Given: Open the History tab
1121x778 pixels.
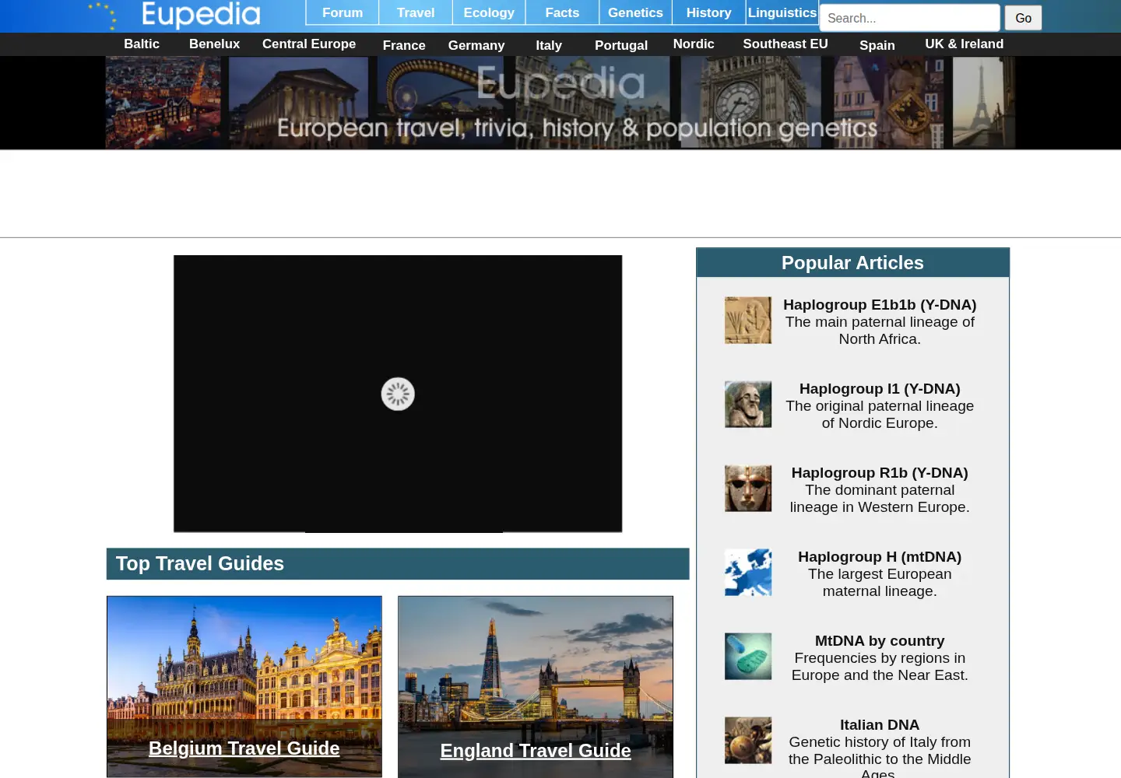Looking at the screenshot, I should point(708,12).
